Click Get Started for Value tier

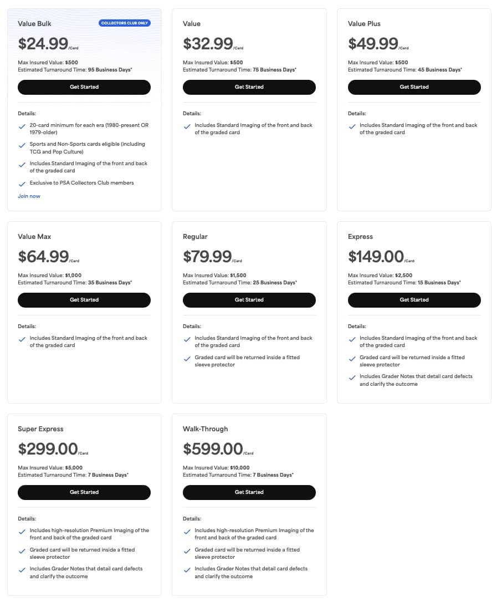click(x=249, y=87)
